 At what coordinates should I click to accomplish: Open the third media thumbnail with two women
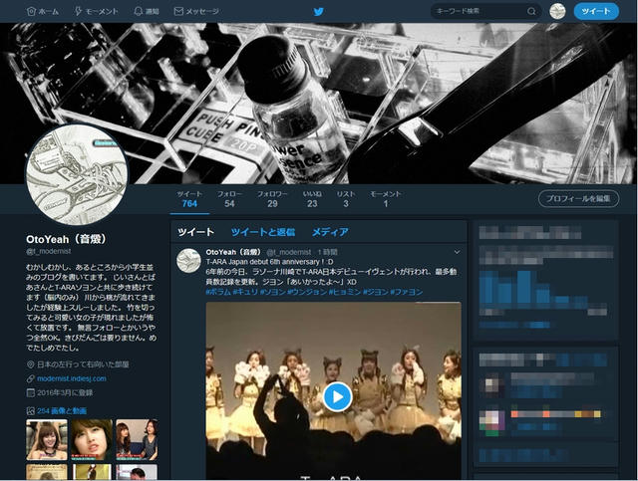[x=137, y=440]
